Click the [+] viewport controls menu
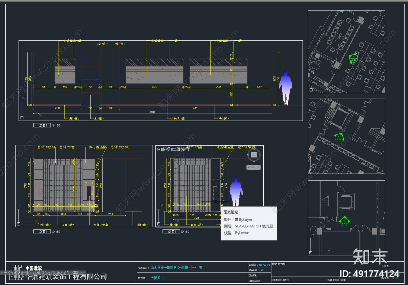The width and height of the screenshot is (408, 285). [160, 149]
